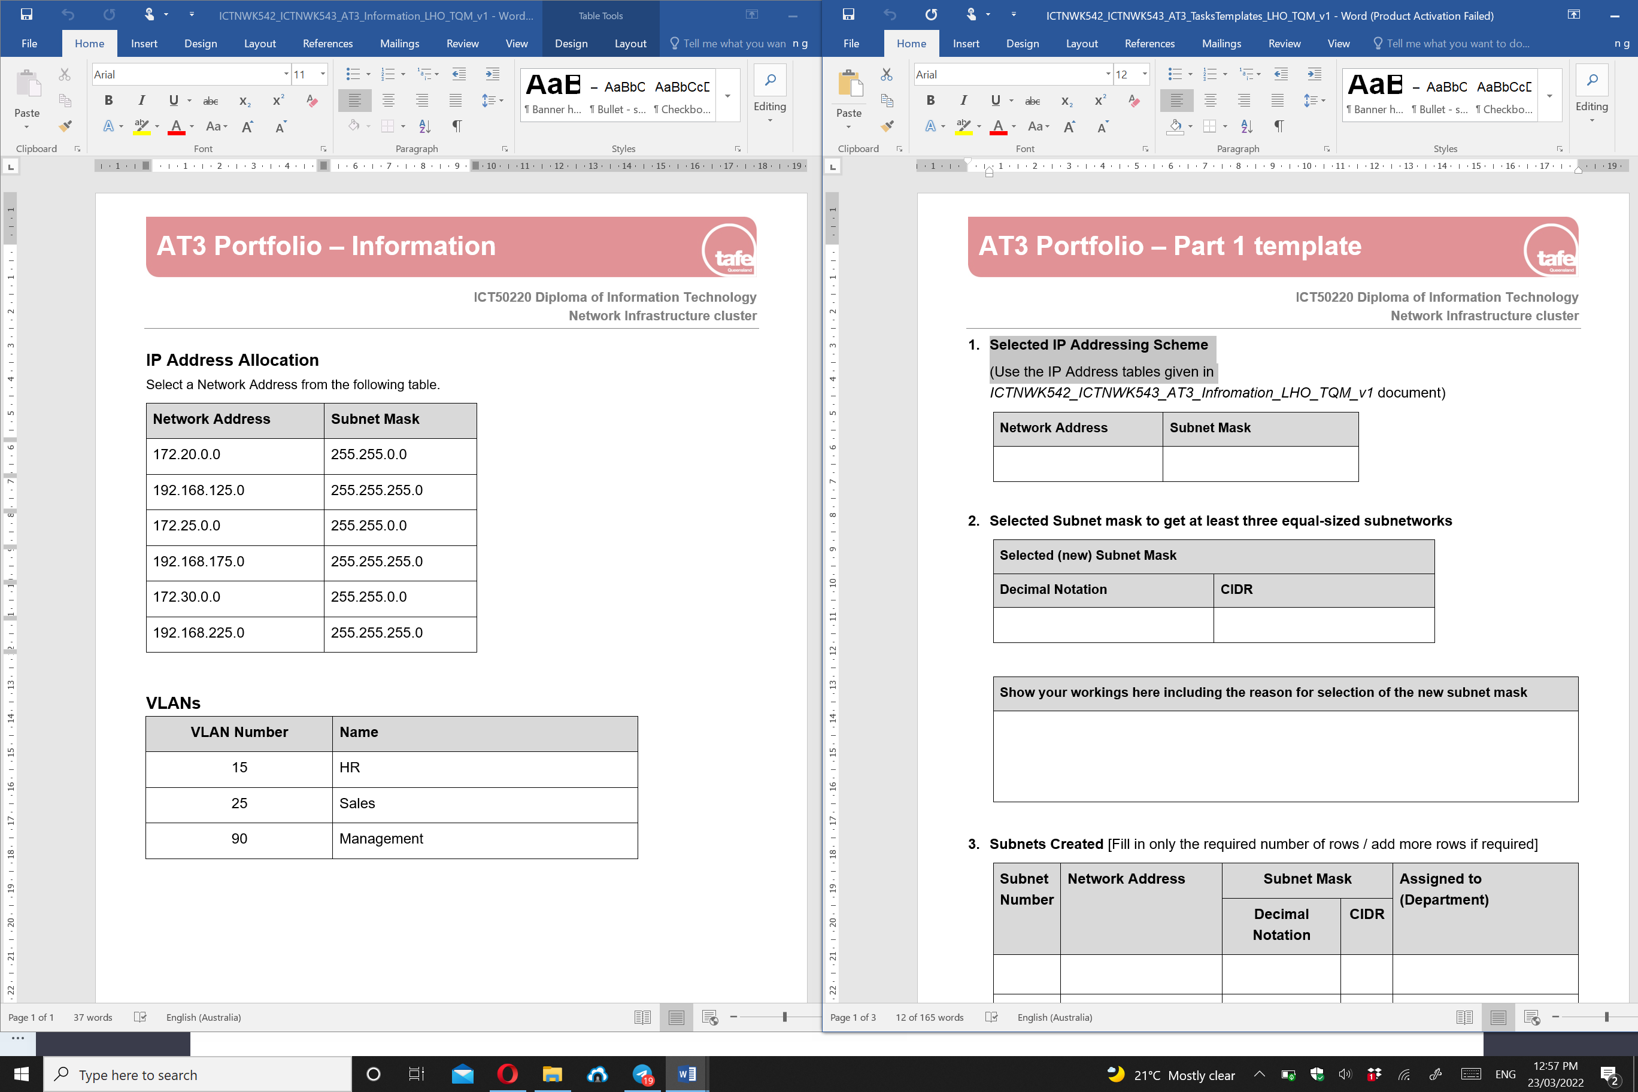Screen dimensions: 1638x1092
Task: Click cell 172.20.0.0 in left document
Action: [235, 455]
